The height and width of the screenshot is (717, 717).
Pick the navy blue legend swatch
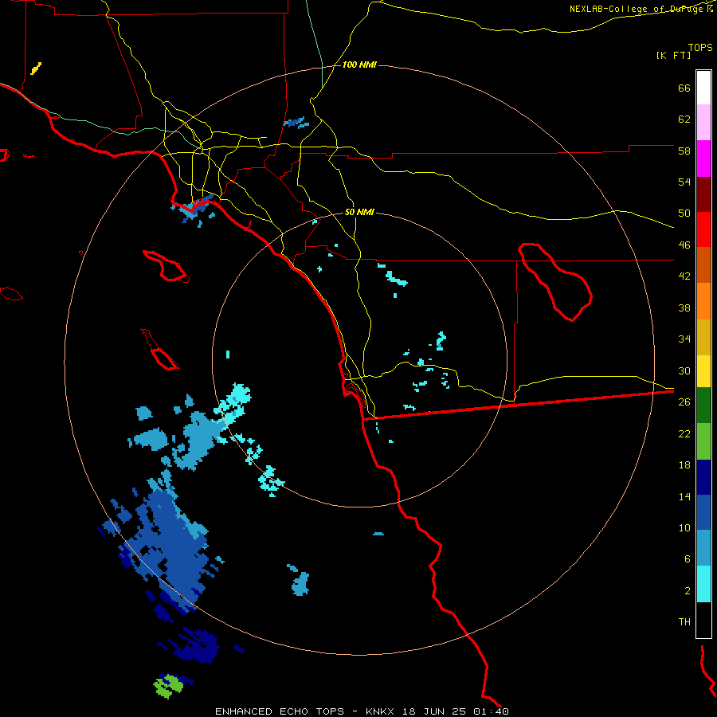tap(703, 477)
